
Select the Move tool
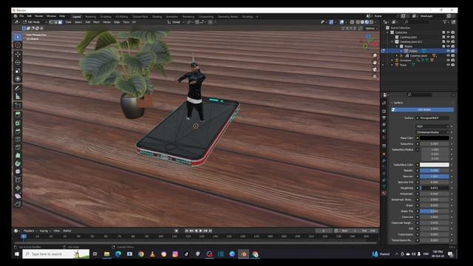(18, 54)
